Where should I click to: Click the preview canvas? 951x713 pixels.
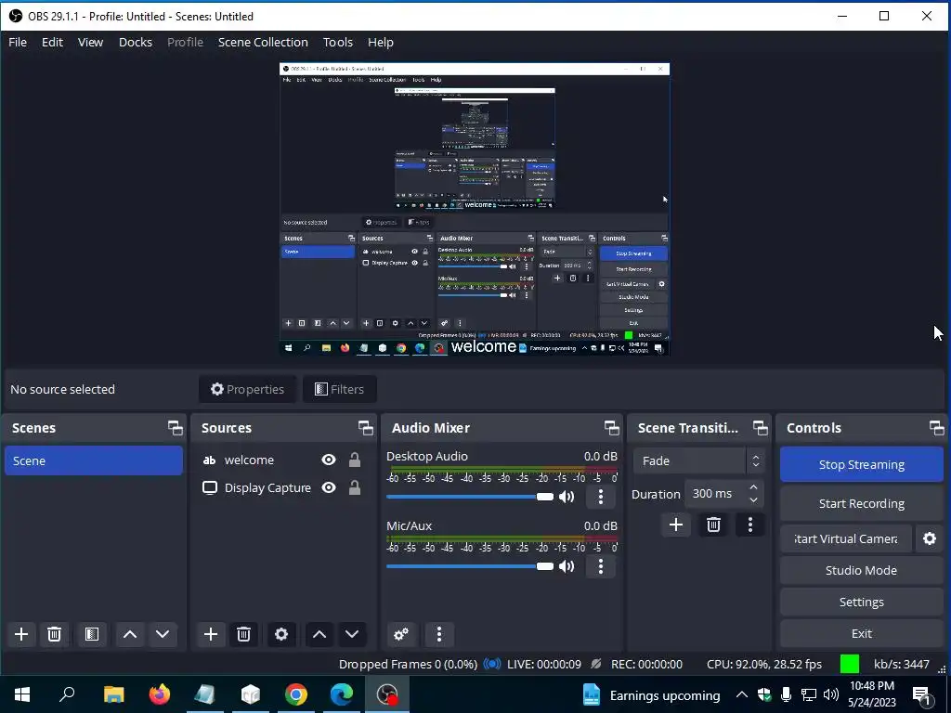(x=475, y=209)
